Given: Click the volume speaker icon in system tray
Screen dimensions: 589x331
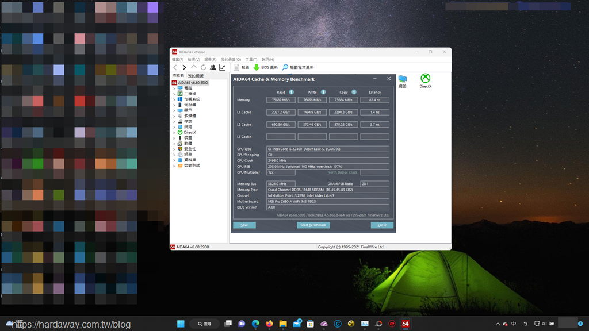Looking at the screenshot, I should coord(544,324).
